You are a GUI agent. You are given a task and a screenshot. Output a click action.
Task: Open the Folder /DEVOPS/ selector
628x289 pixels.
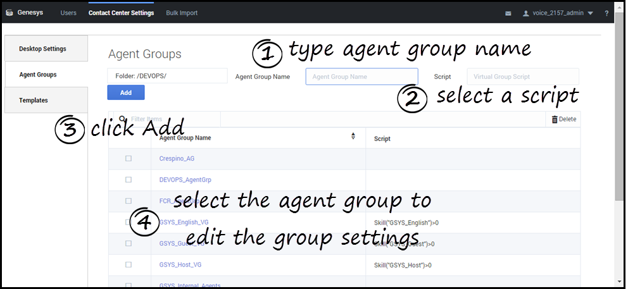[x=167, y=76]
